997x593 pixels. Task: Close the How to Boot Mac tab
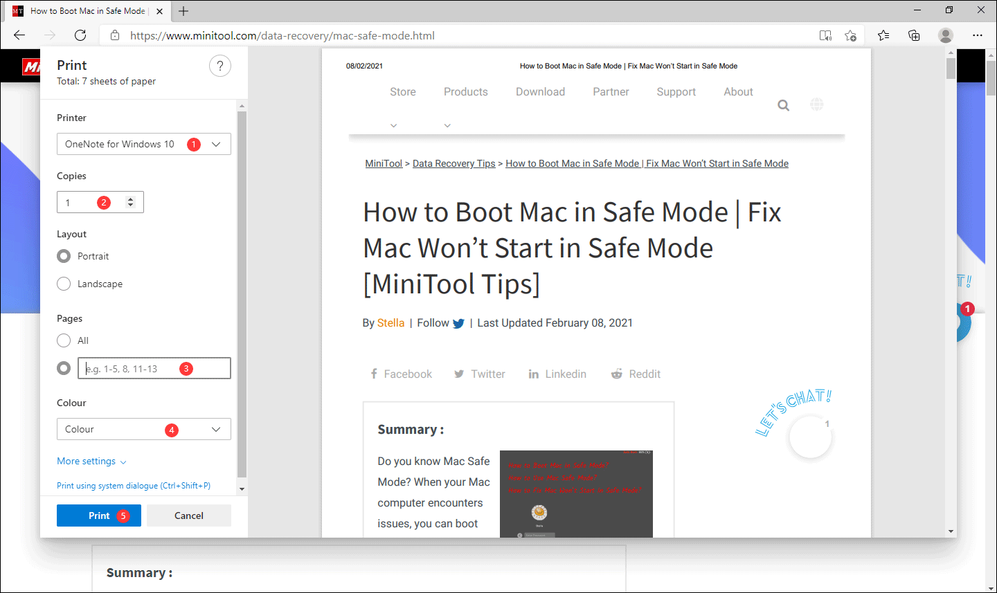coord(160,11)
